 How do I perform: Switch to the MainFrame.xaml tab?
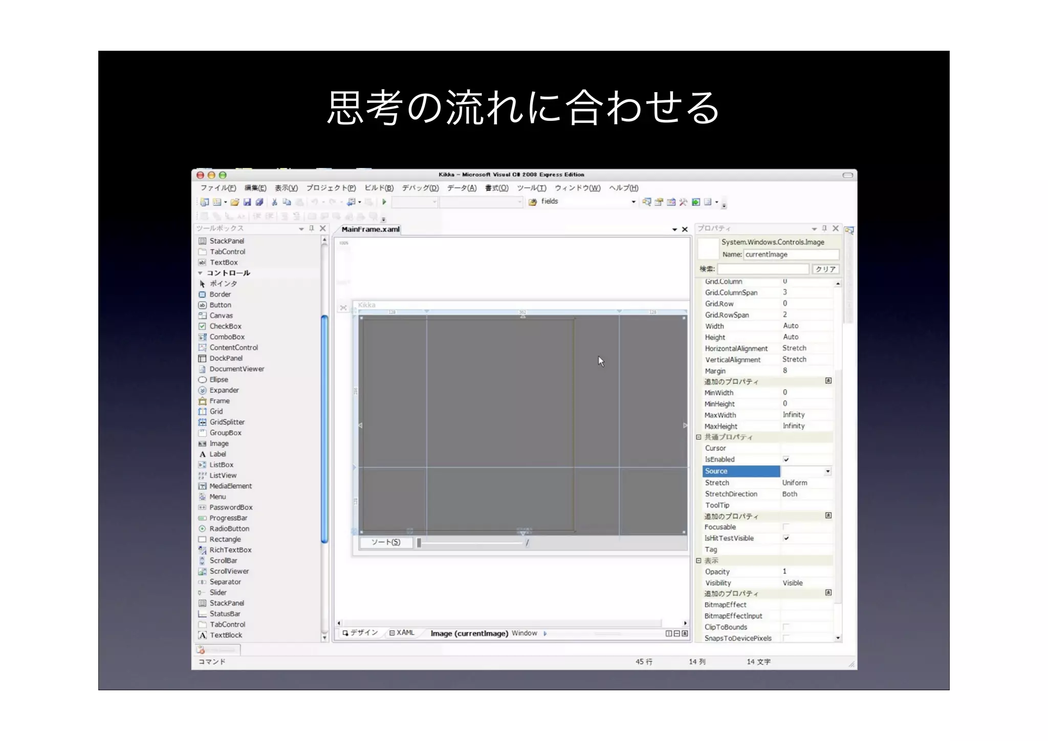click(370, 229)
